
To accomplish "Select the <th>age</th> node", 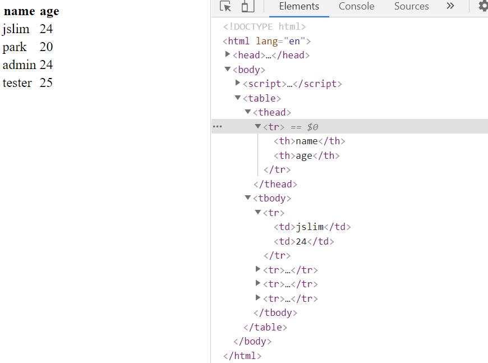I will [307, 155].
